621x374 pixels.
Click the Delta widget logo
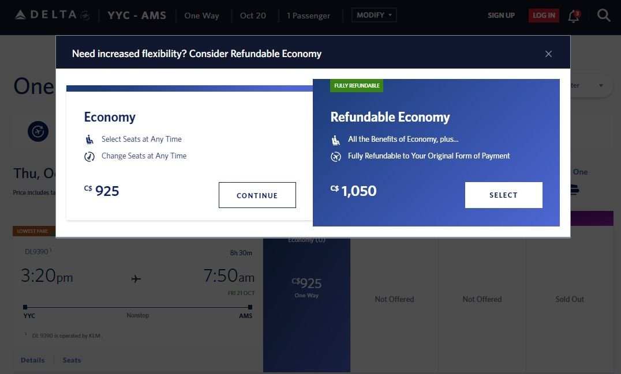pos(83,16)
